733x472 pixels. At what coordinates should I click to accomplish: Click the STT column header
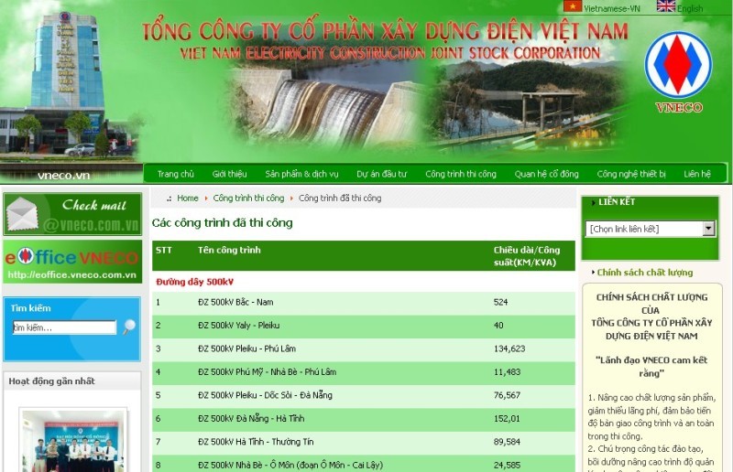164,251
